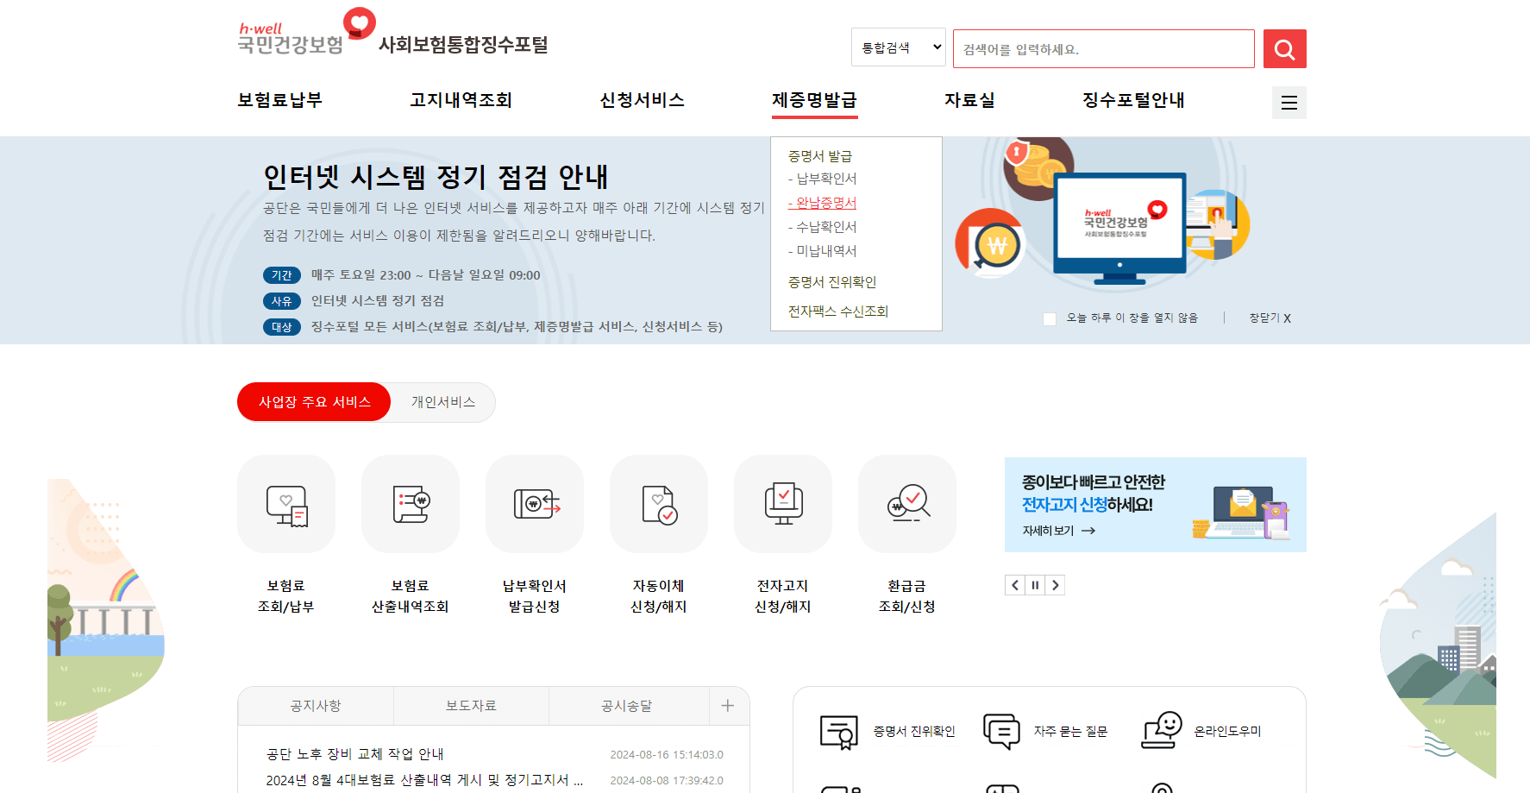
Task: Click the red search magnifier button
Action: coord(1284,48)
